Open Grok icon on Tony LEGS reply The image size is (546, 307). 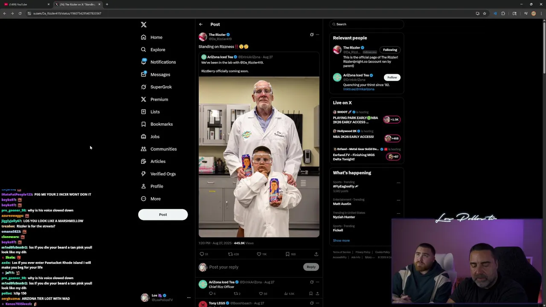coord(311,303)
